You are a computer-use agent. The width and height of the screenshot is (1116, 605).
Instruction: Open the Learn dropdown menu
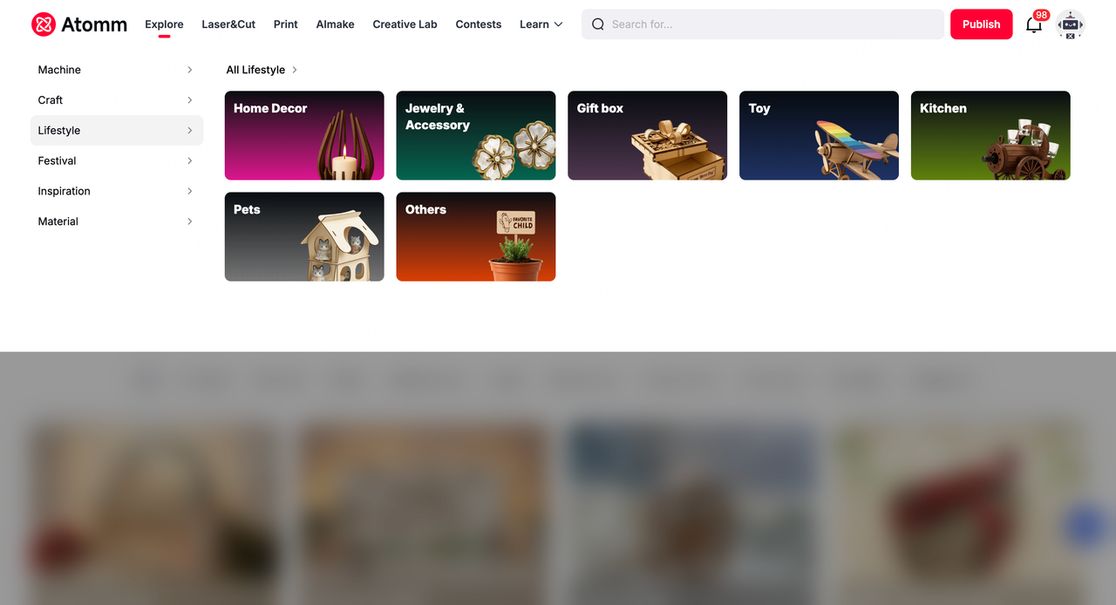coord(541,24)
